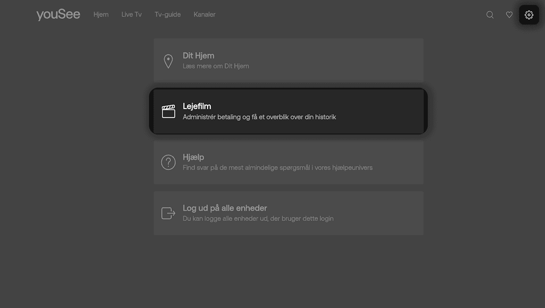Click the 'Administrér betaling' description text
The height and width of the screenshot is (308, 545).
pyautogui.click(x=259, y=117)
